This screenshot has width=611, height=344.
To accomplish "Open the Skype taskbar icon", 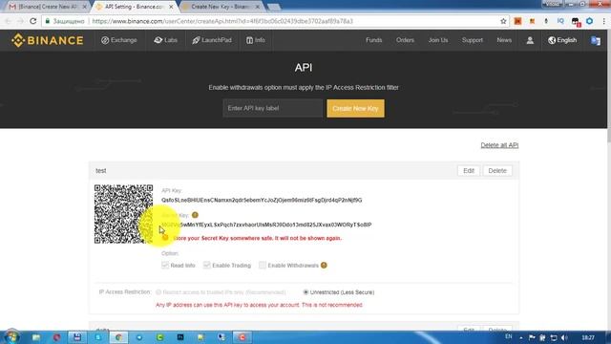I will (97, 337).
